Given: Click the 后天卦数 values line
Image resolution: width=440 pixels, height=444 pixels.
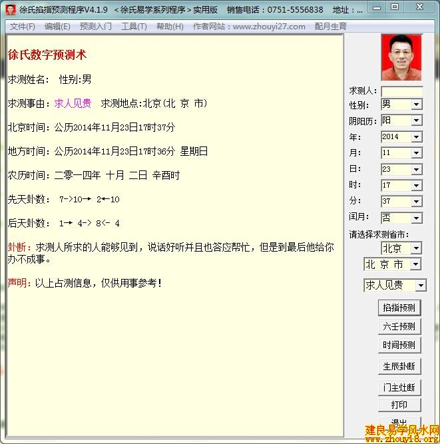Looking at the screenshot, I should click(64, 224).
